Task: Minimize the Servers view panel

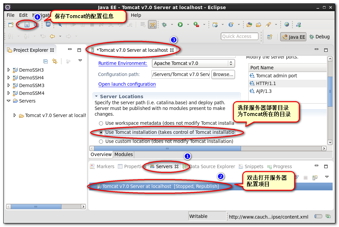Action: pyautogui.click(x=317, y=166)
